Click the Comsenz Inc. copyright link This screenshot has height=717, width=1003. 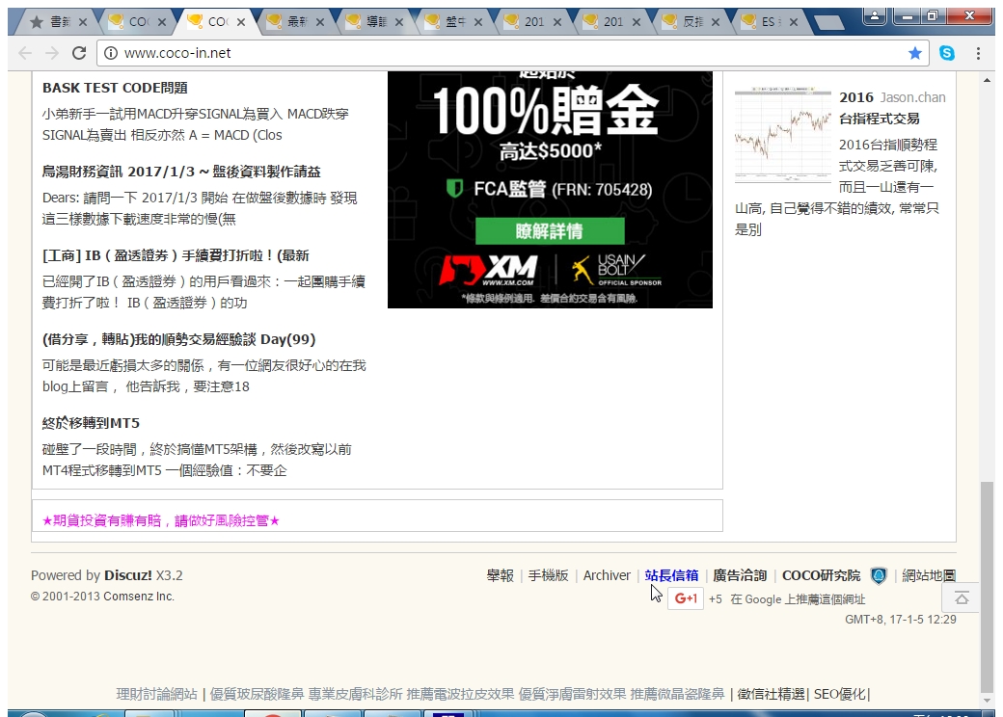point(139,597)
